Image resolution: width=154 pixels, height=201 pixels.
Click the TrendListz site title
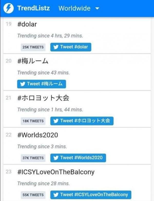click(x=33, y=8)
